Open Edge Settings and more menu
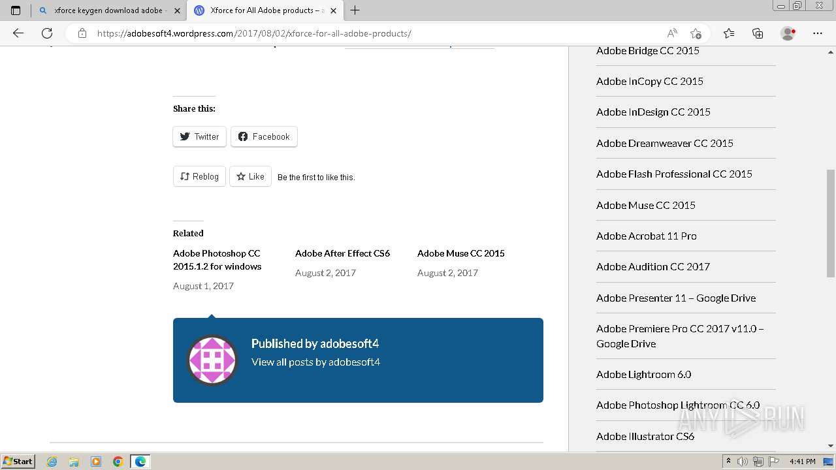This screenshot has height=470, width=836. coord(818,33)
